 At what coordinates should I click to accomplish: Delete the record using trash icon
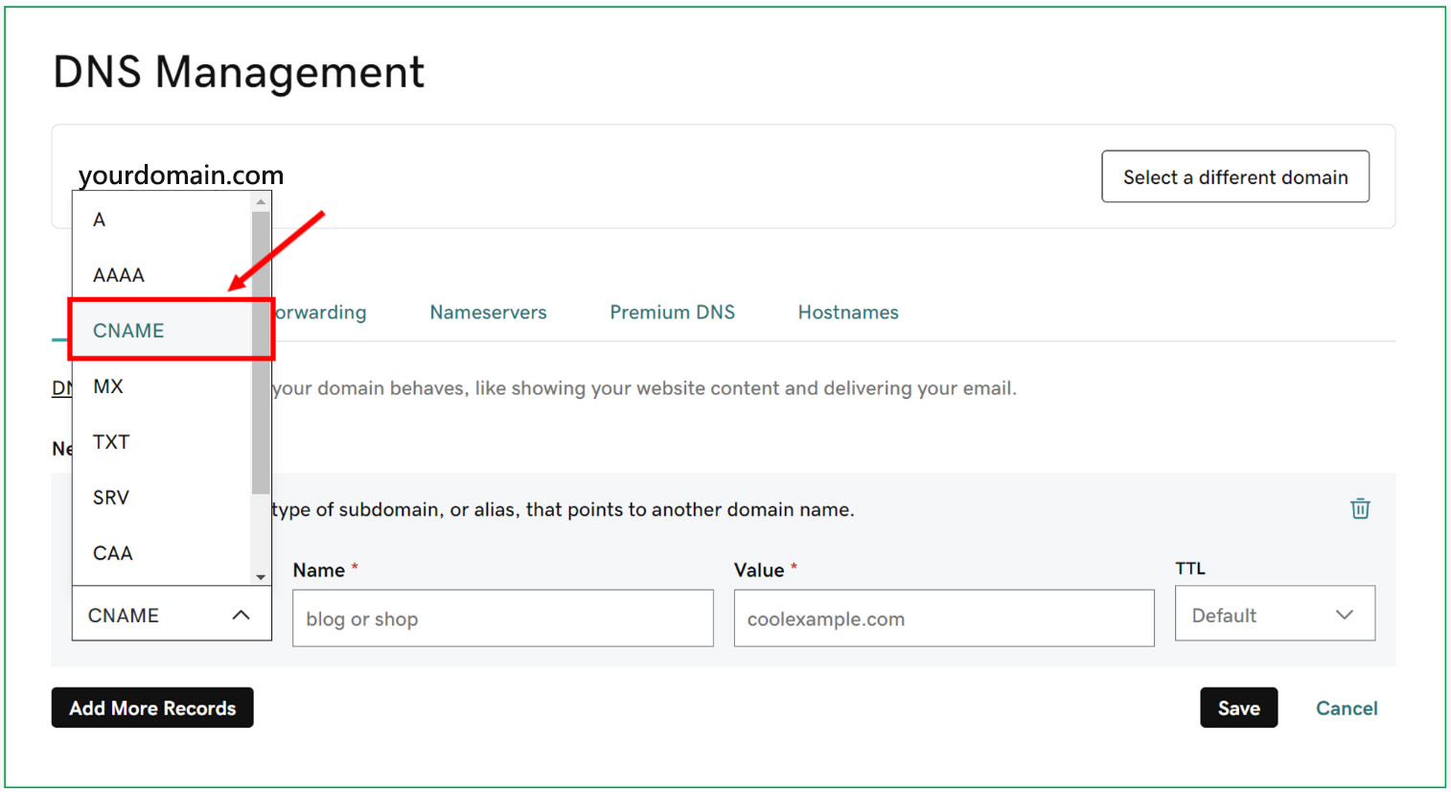click(1360, 509)
